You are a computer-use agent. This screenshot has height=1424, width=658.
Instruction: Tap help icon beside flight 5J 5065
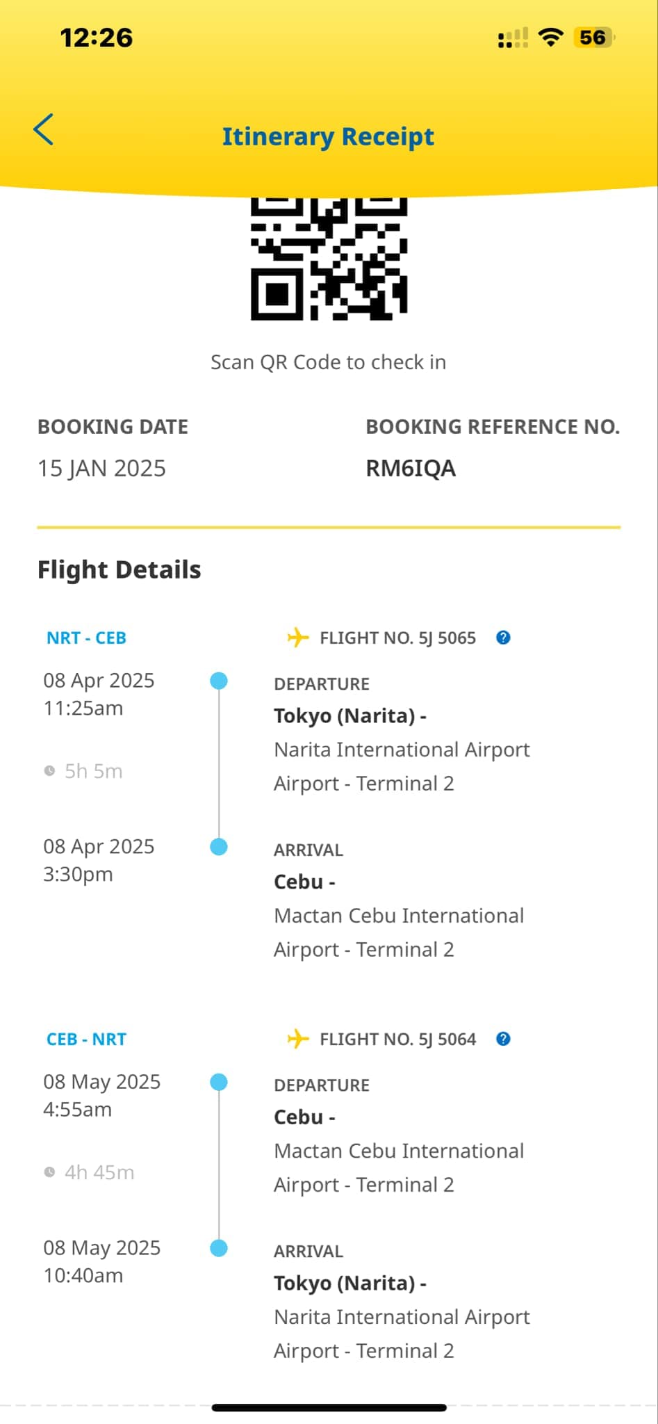click(503, 638)
